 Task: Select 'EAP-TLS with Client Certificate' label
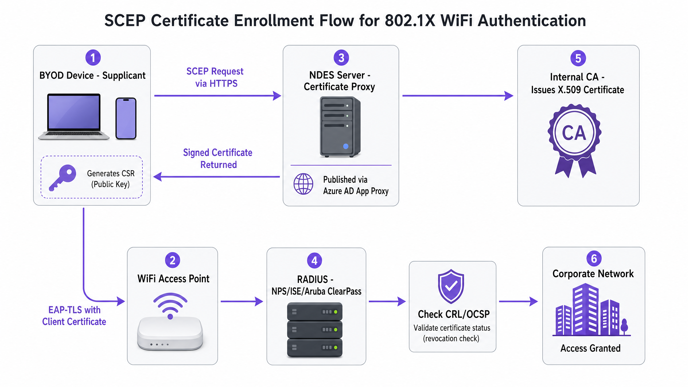coord(74,316)
